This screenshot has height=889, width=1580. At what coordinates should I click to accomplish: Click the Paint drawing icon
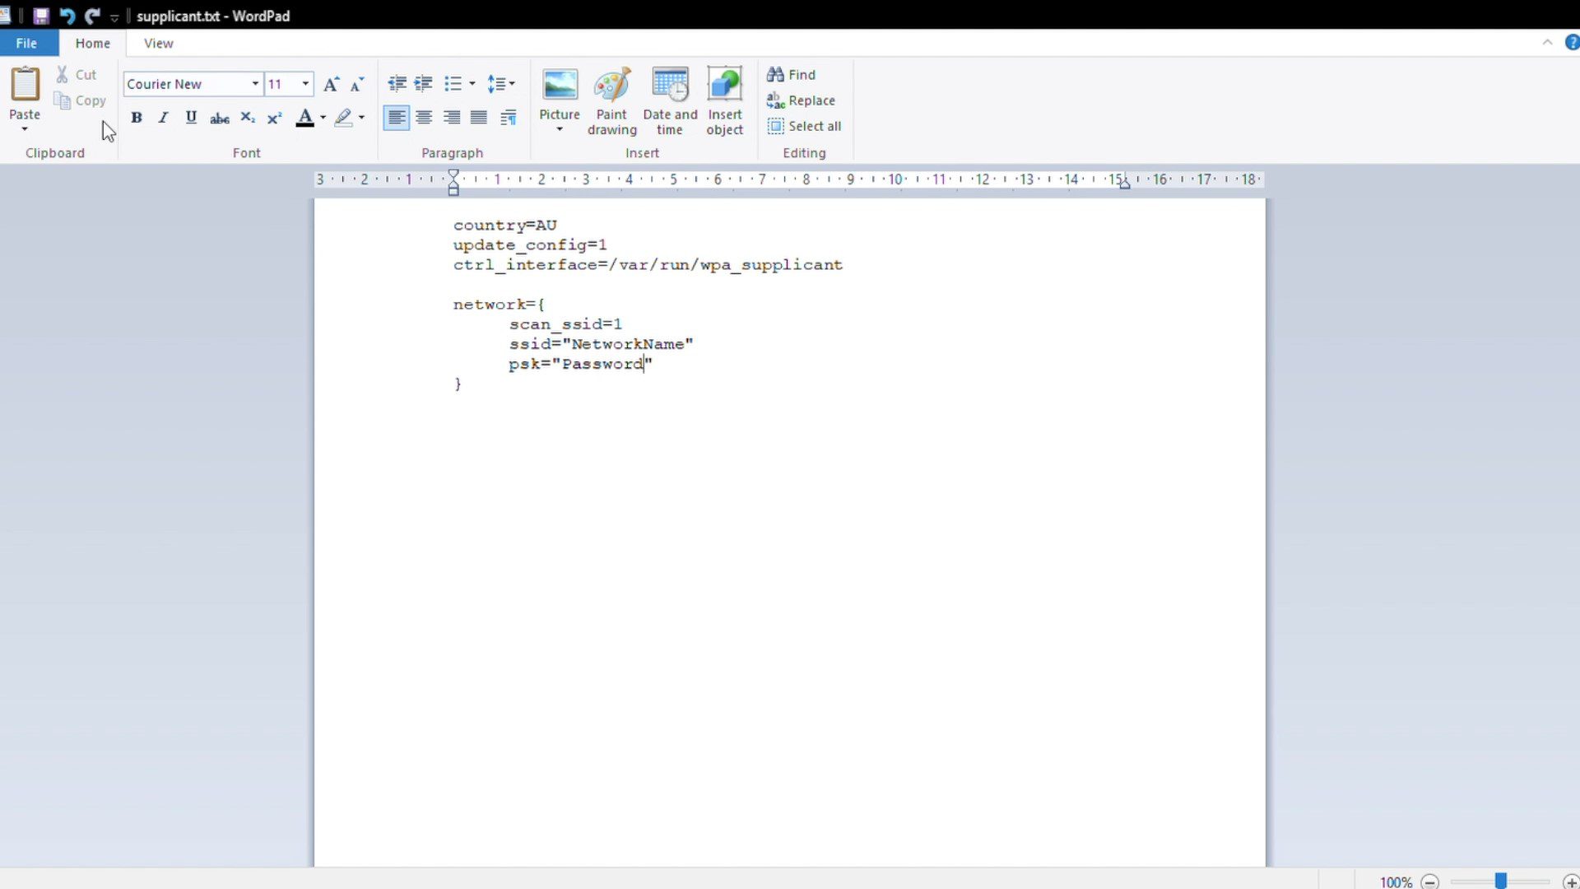pos(611,100)
